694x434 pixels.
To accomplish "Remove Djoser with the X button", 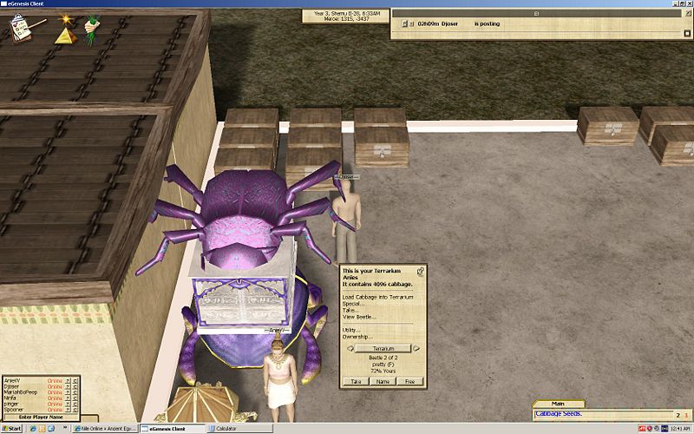I will (x=75, y=386).
